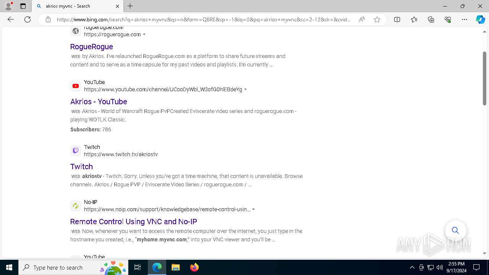Image resolution: width=489 pixels, height=275 pixels.
Task: Open the Copilot sidebar
Action: 480,19
